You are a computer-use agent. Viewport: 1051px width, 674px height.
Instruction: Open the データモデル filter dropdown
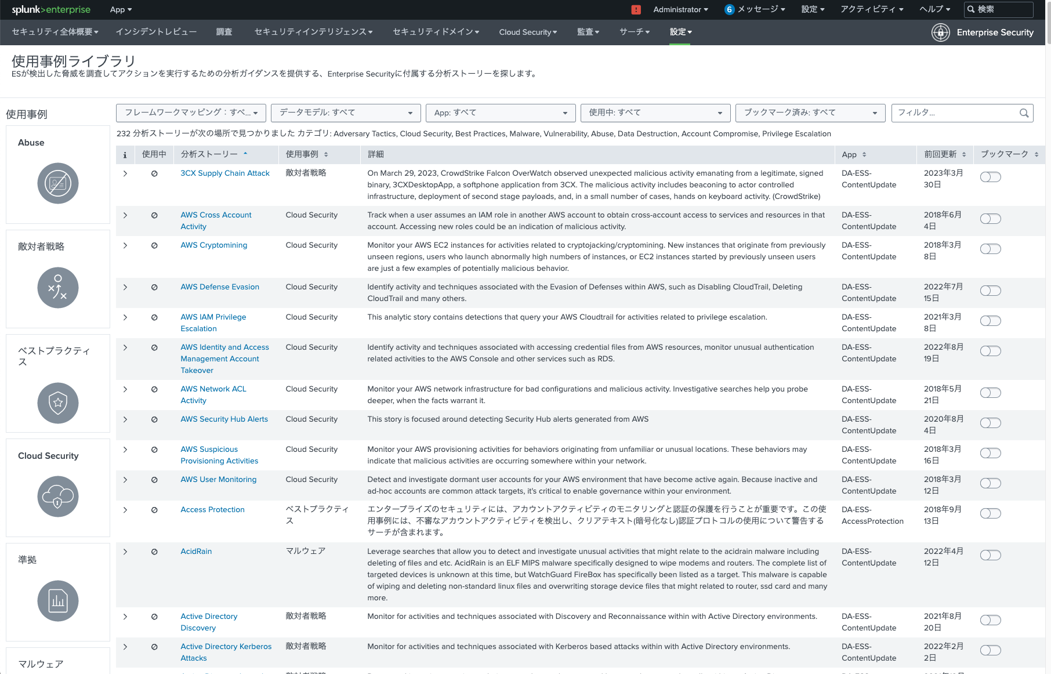click(346, 113)
